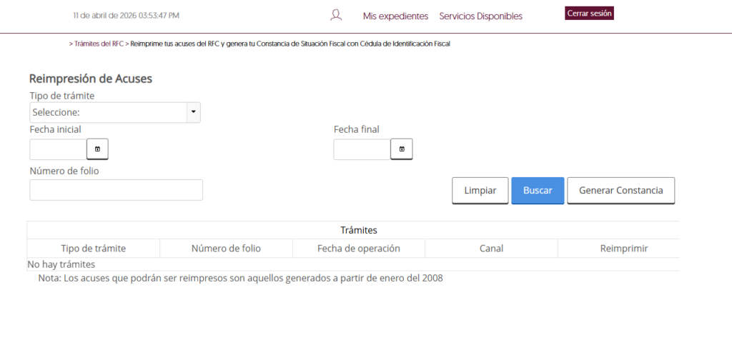The width and height of the screenshot is (732, 340).
Task: Focus the Fecha inicial date field
Action: (x=59, y=149)
